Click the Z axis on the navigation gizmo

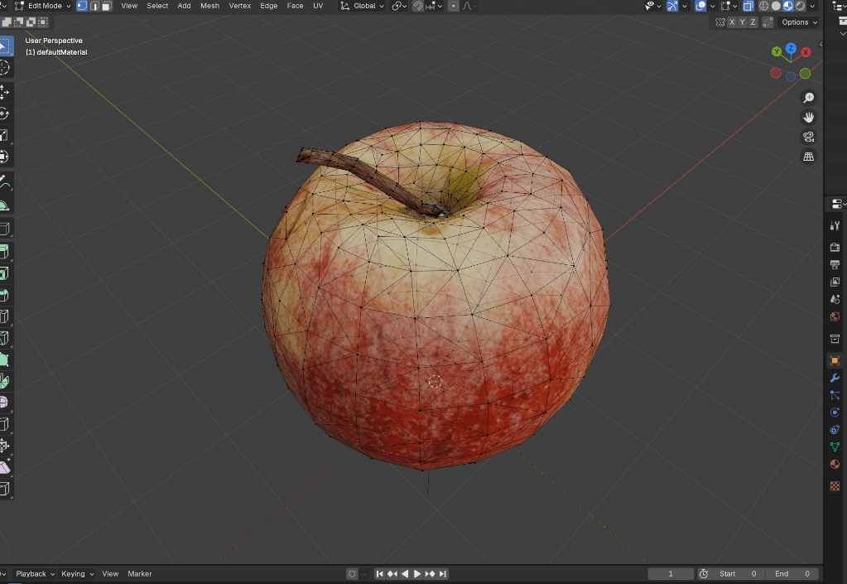click(x=791, y=48)
